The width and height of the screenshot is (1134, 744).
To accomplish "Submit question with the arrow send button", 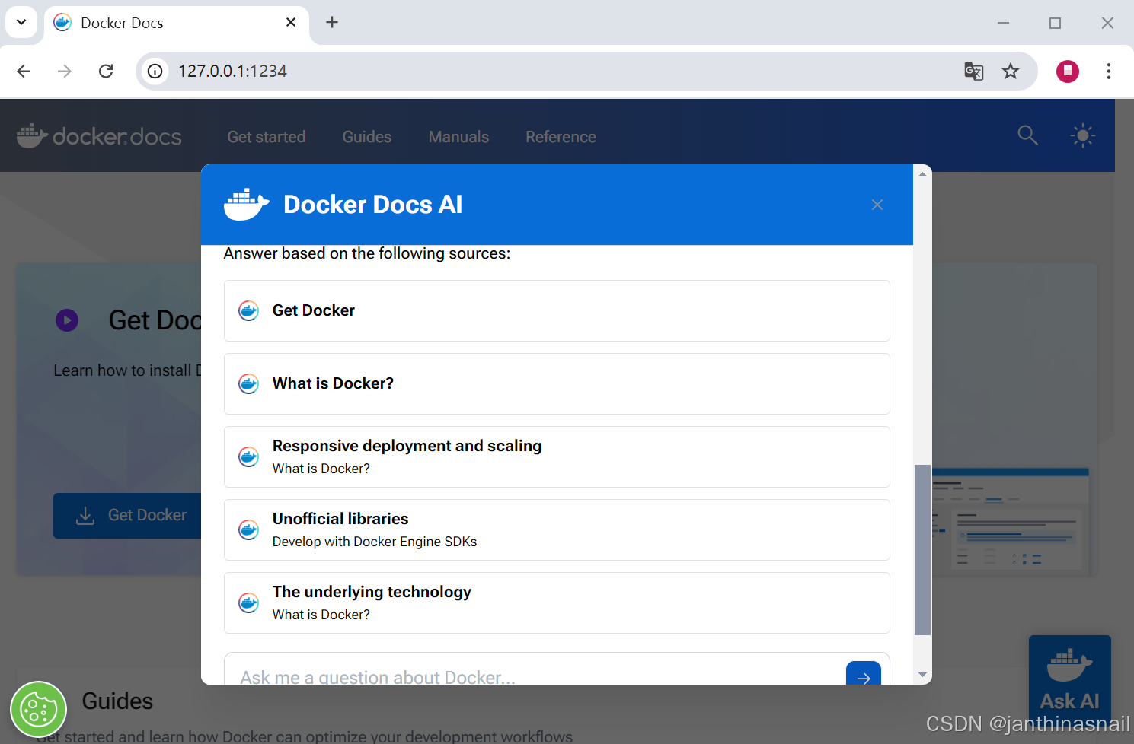I will click(x=864, y=673).
